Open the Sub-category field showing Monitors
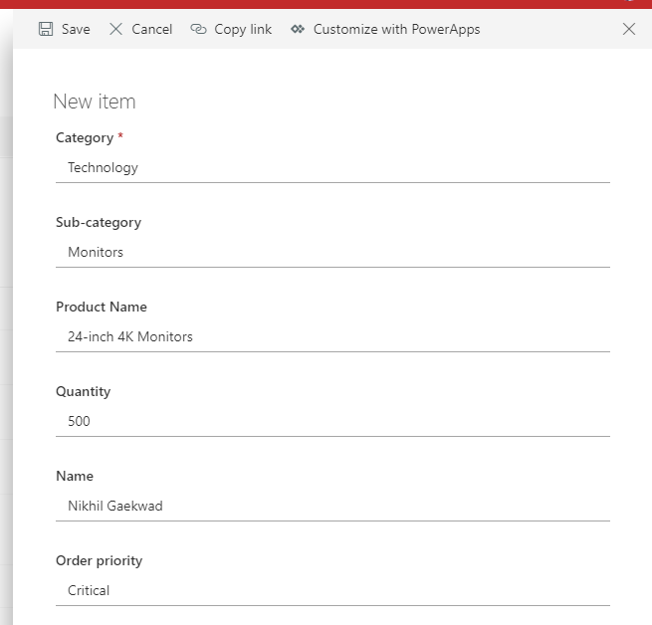Image resolution: width=652 pixels, height=625 pixels. click(332, 253)
